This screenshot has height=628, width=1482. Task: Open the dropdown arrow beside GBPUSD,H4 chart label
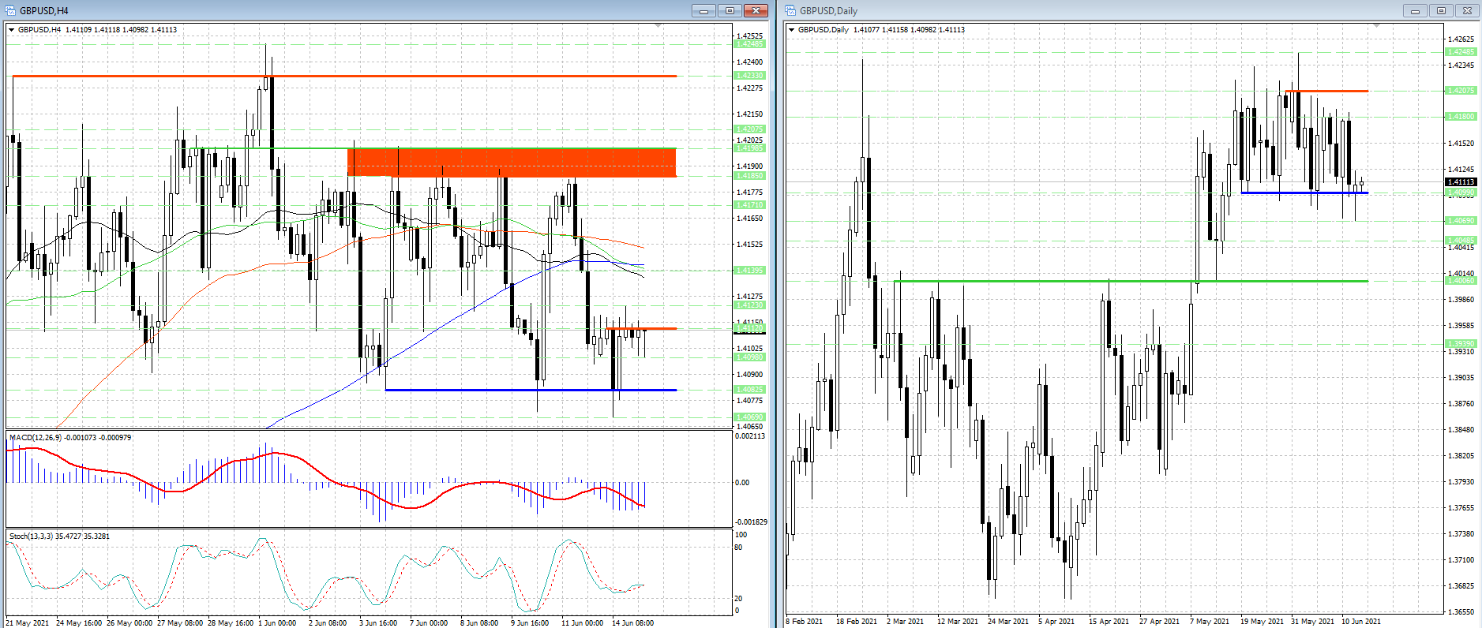(x=12, y=30)
